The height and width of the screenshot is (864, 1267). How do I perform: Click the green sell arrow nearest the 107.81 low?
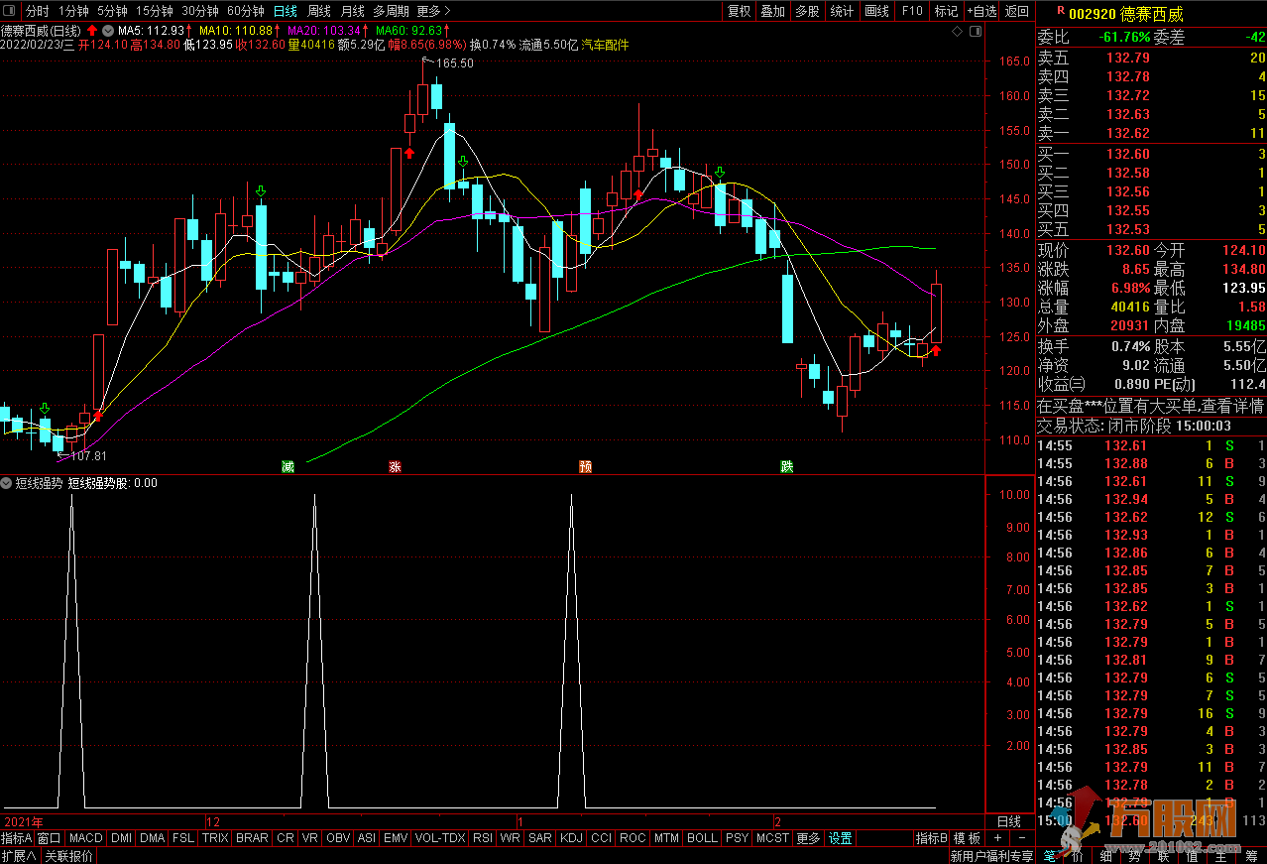click(x=45, y=409)
